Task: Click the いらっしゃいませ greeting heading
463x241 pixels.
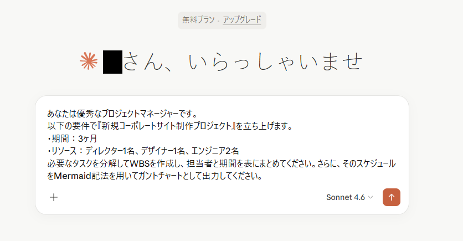Action: pyautogui.click(x=275, y=61)
